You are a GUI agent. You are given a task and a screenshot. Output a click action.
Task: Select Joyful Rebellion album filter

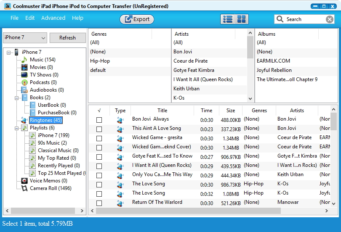pos(297,70)
